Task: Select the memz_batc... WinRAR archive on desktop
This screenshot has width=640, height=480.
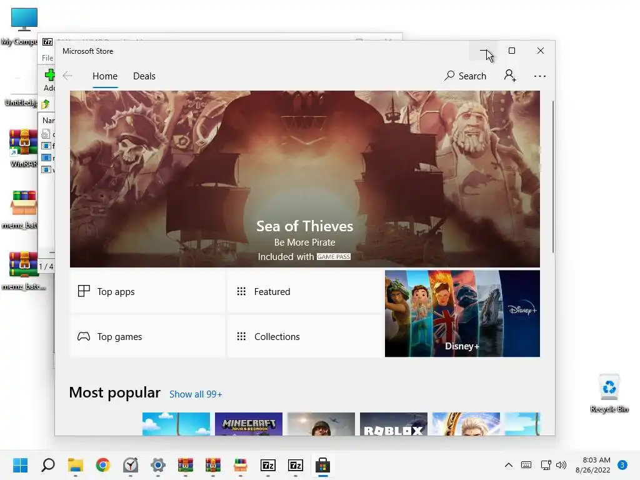Action: click(24, 270)
